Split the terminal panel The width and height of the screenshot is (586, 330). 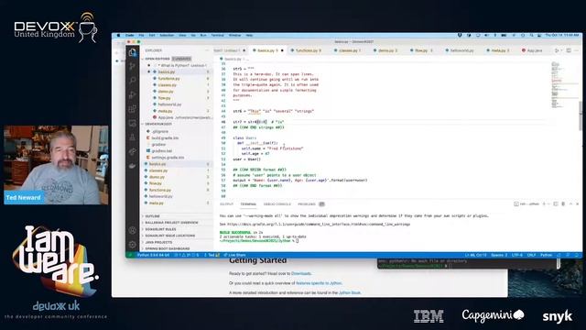(x=556, y=203)
